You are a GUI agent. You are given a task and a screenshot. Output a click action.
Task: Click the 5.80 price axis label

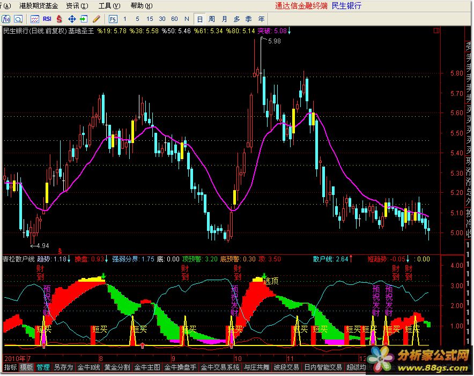(x=456, y=73)
